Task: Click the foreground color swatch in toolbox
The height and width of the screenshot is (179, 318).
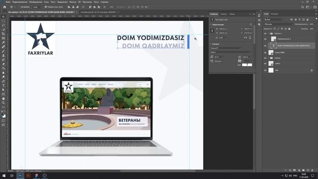Action: 2,115
